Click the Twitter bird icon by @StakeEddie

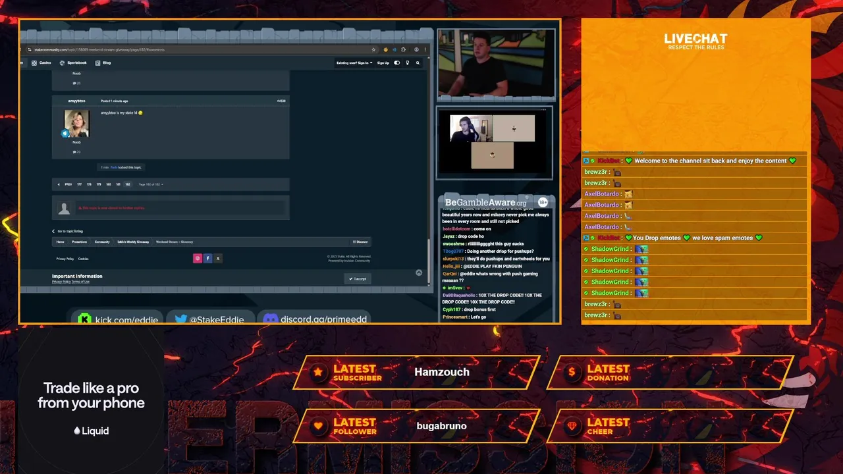click(x=180, y=319)
